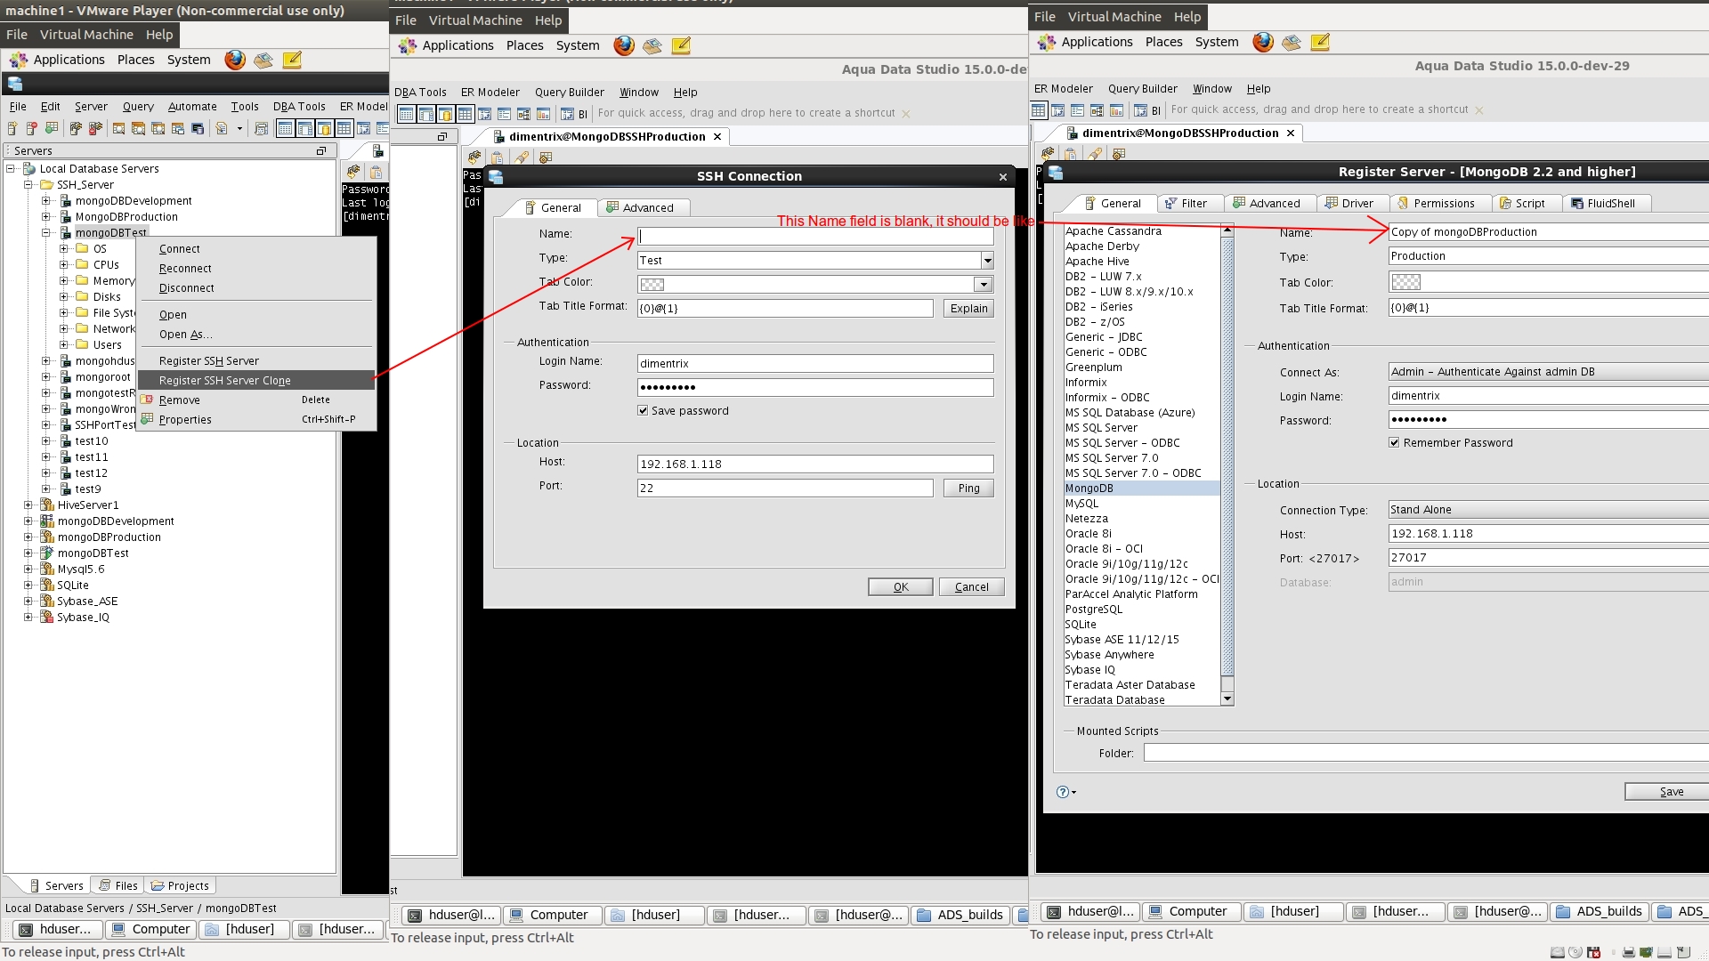Click the Host field showing 192.168.1.118 in SSH Connection

point(815,464)
